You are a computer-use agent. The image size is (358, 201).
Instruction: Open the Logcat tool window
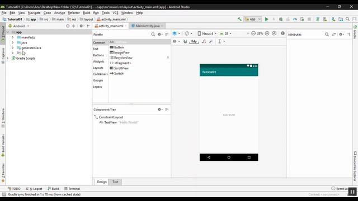pos(34,189)
